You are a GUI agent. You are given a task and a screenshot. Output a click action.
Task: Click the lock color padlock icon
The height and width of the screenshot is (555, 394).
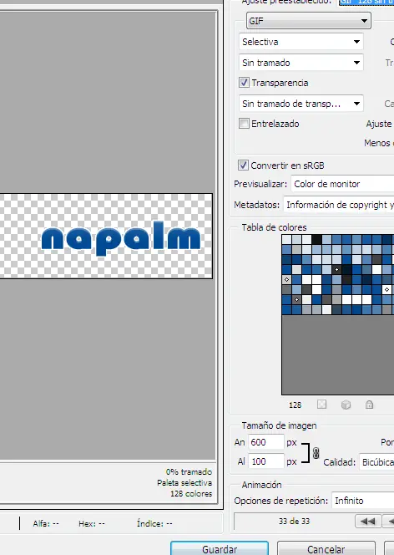pos(369,405)
